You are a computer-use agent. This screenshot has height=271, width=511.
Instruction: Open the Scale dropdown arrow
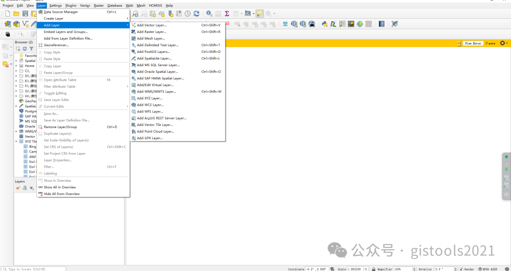366,269
